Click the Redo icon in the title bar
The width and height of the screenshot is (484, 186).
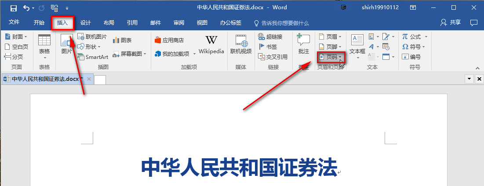point(42,8)
